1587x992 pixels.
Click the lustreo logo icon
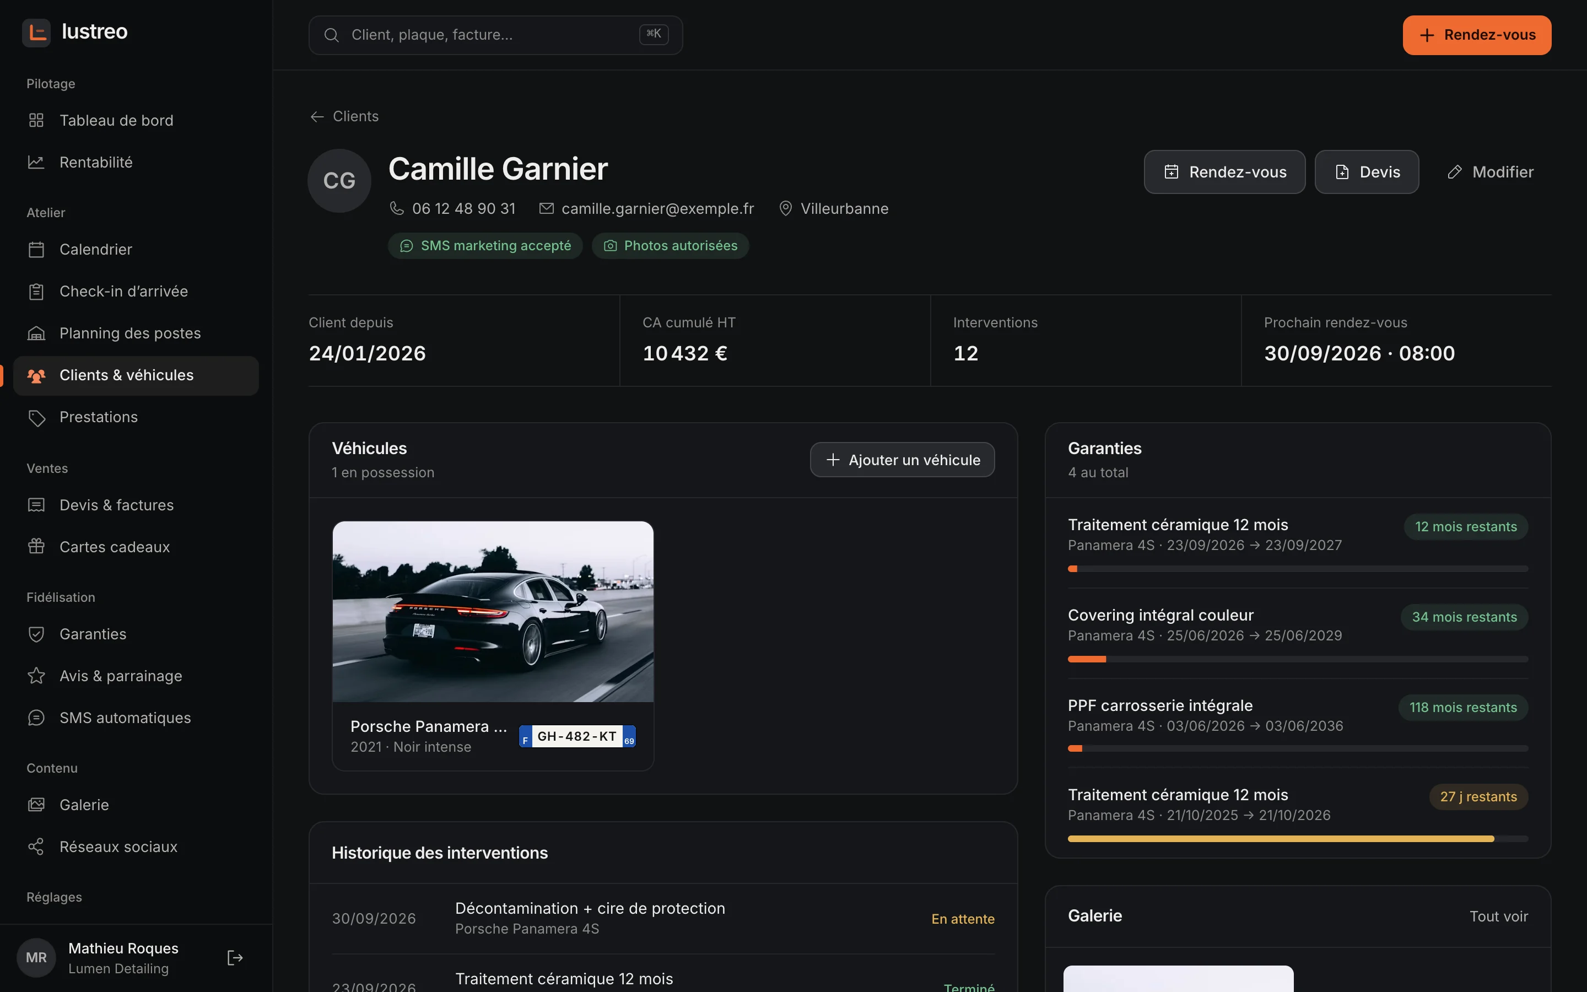[36, 32]
